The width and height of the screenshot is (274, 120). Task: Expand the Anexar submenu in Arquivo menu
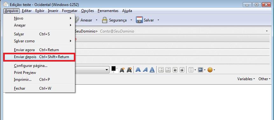pos(39,25)
